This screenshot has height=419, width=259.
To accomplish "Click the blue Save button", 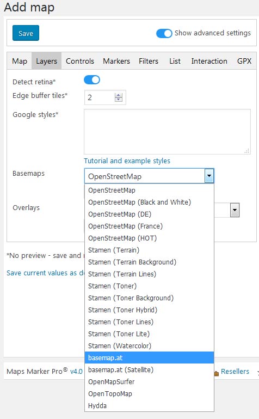I will [26, 33].
